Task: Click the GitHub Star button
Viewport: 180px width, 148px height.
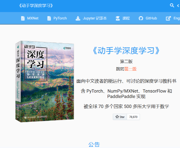Action: tap(120, 117)
